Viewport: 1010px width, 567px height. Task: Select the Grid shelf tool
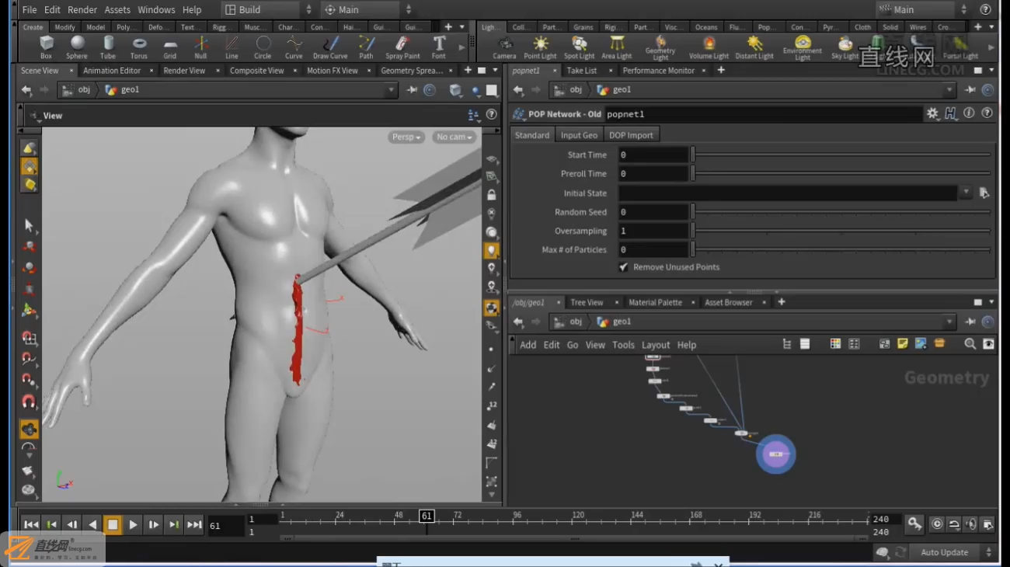coord(170,47)
